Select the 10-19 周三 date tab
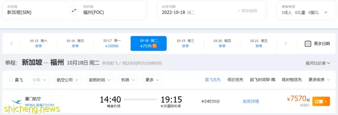Viewport: 338px width, 115px height. 185,43
